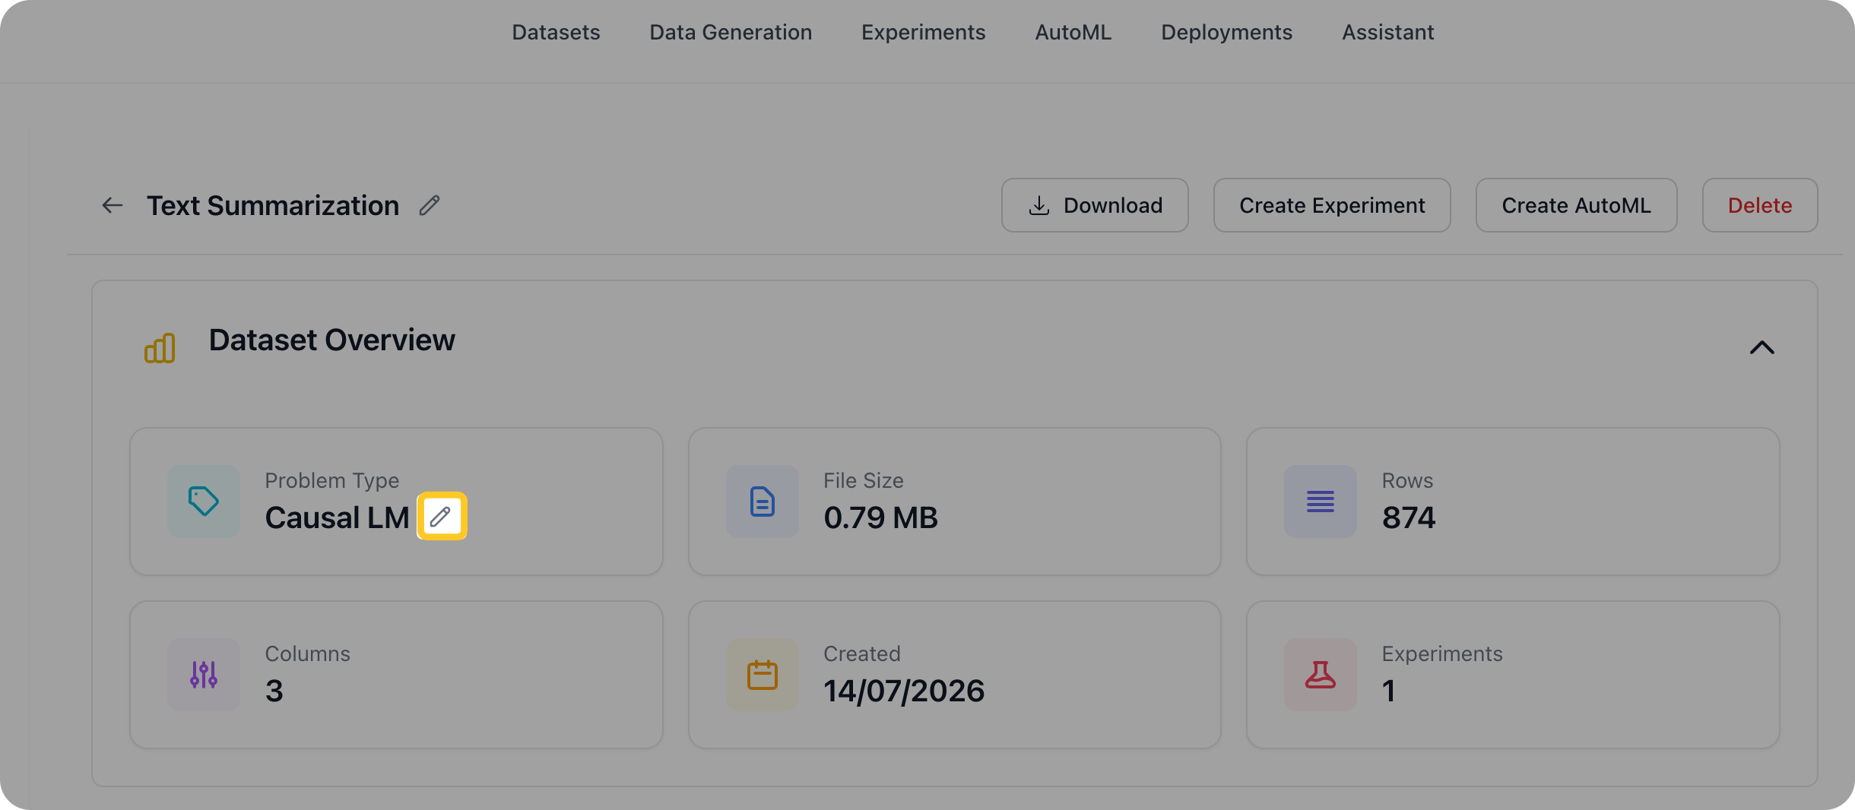Click Create Experiment button

click(1332, 205)
